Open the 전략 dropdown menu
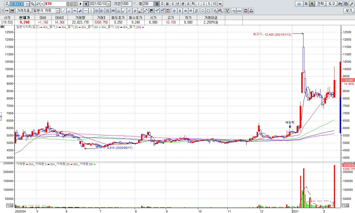Viewport: 355px width, 213px height. [320, 4]
